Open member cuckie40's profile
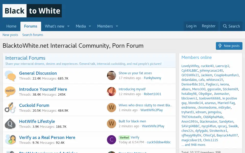Image resolution: width=245 pixels, height=153 pixels. click(207, 66)
